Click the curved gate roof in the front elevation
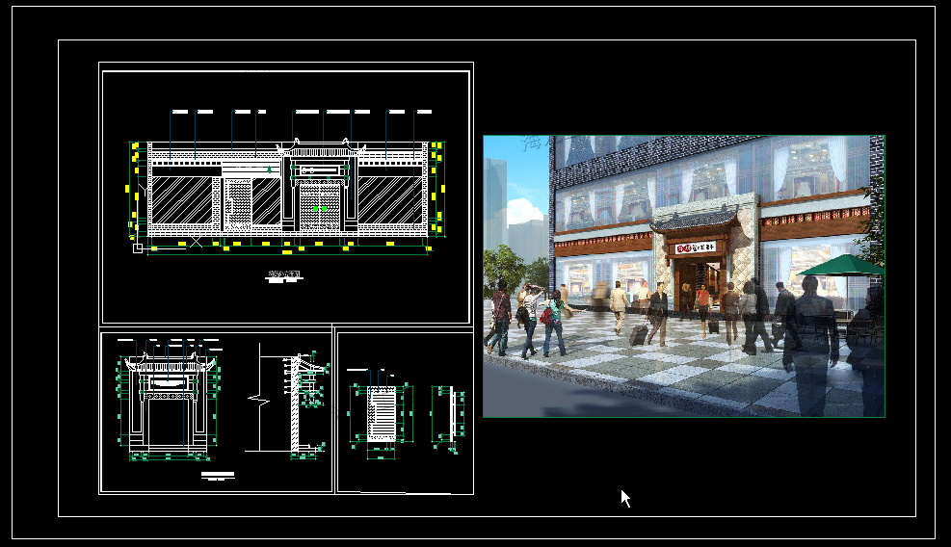The width and height of the screenshot is (951, 547). (321, 150)
